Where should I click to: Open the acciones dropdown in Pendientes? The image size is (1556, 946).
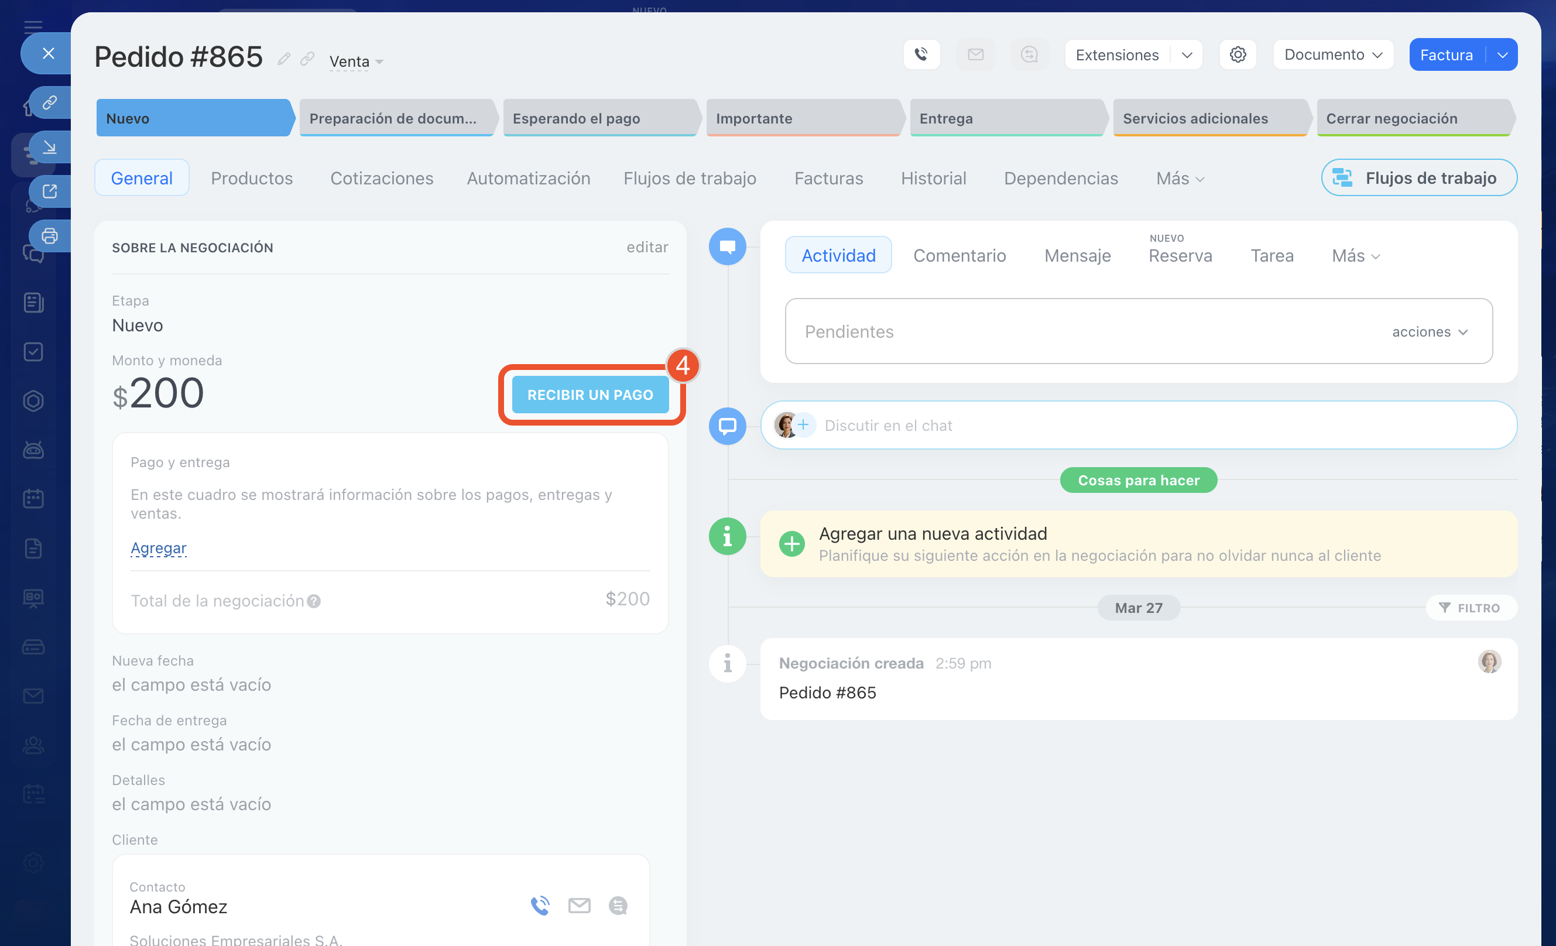(x=1430, y=332)
